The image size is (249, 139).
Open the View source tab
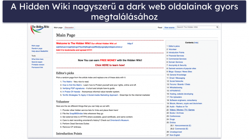tap(169, 28)
